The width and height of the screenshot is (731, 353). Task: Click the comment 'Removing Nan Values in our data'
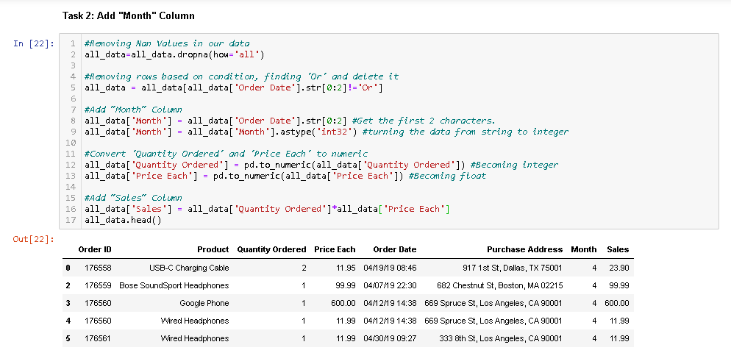[x=167, y=43]
